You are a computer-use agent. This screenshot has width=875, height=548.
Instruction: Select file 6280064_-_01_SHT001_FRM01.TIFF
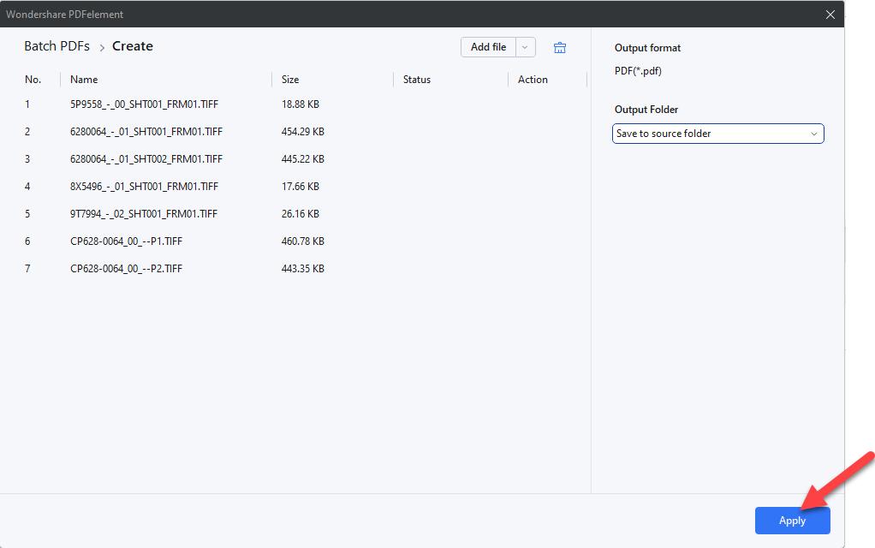click(x=146, y=131)
